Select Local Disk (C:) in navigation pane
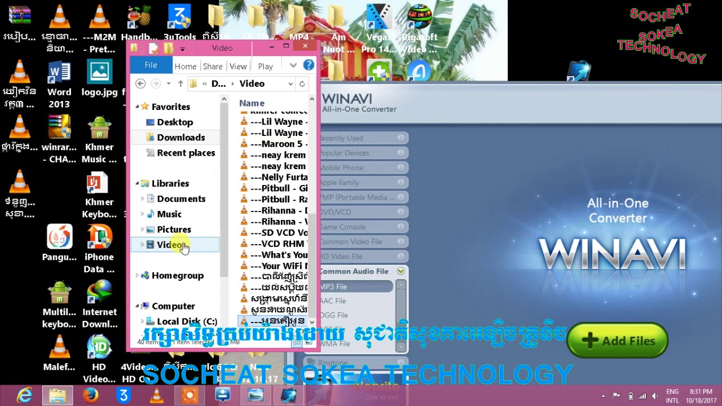This screenshot has height=406, width=722. click(187, 321)
